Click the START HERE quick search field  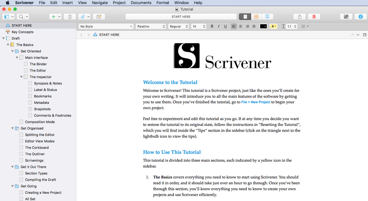coord(181,17)
